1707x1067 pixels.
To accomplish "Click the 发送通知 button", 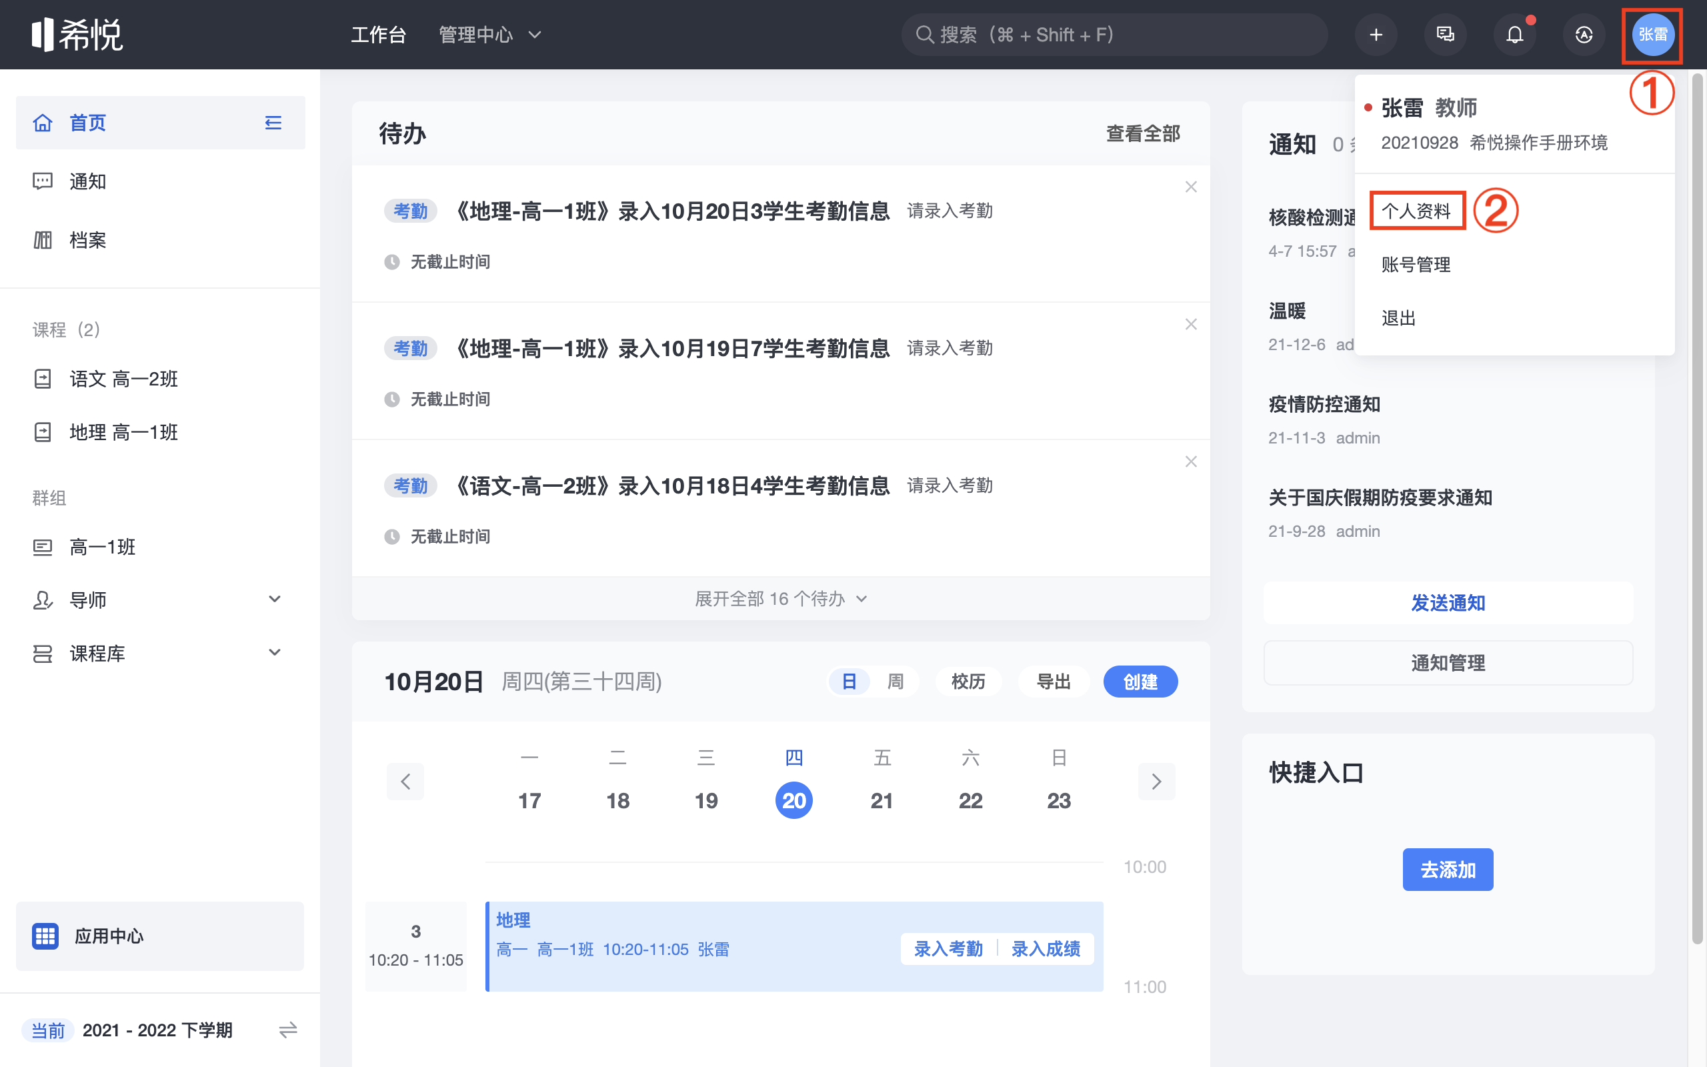I will [1448, 603].
